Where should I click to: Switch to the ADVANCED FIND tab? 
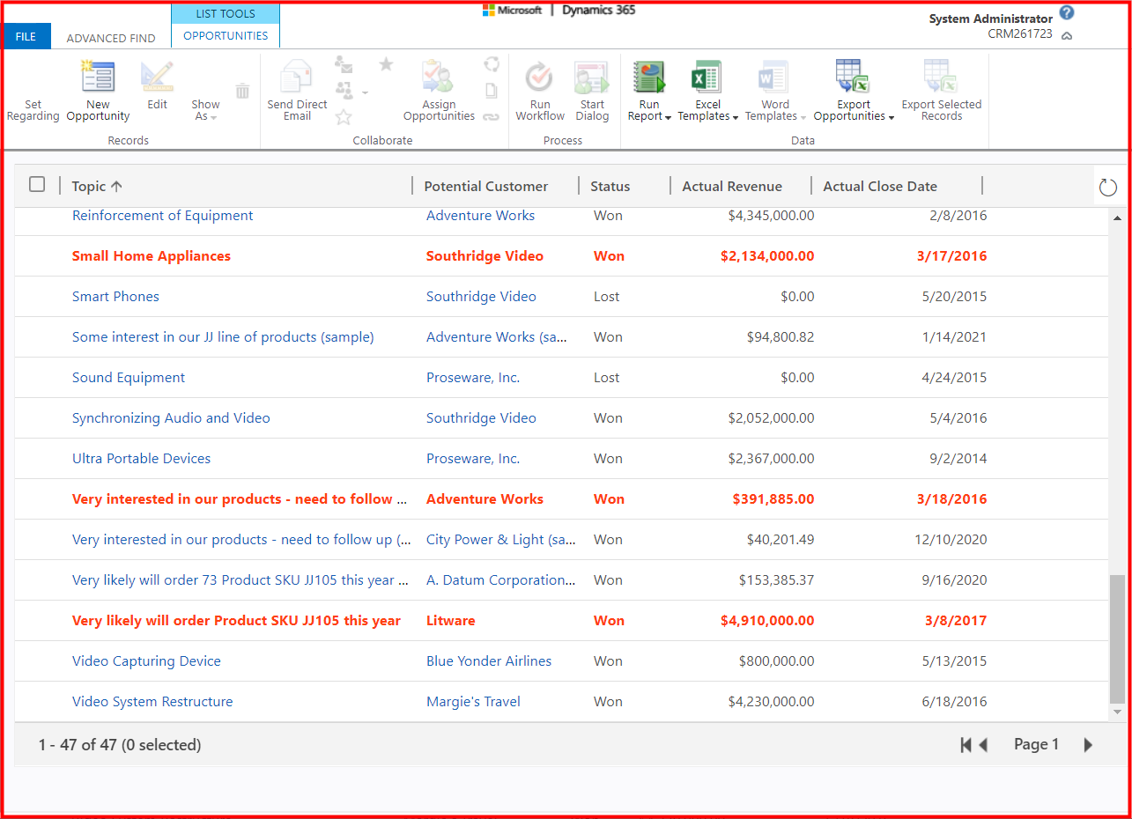pyautogui.click(x=111, y=38)
